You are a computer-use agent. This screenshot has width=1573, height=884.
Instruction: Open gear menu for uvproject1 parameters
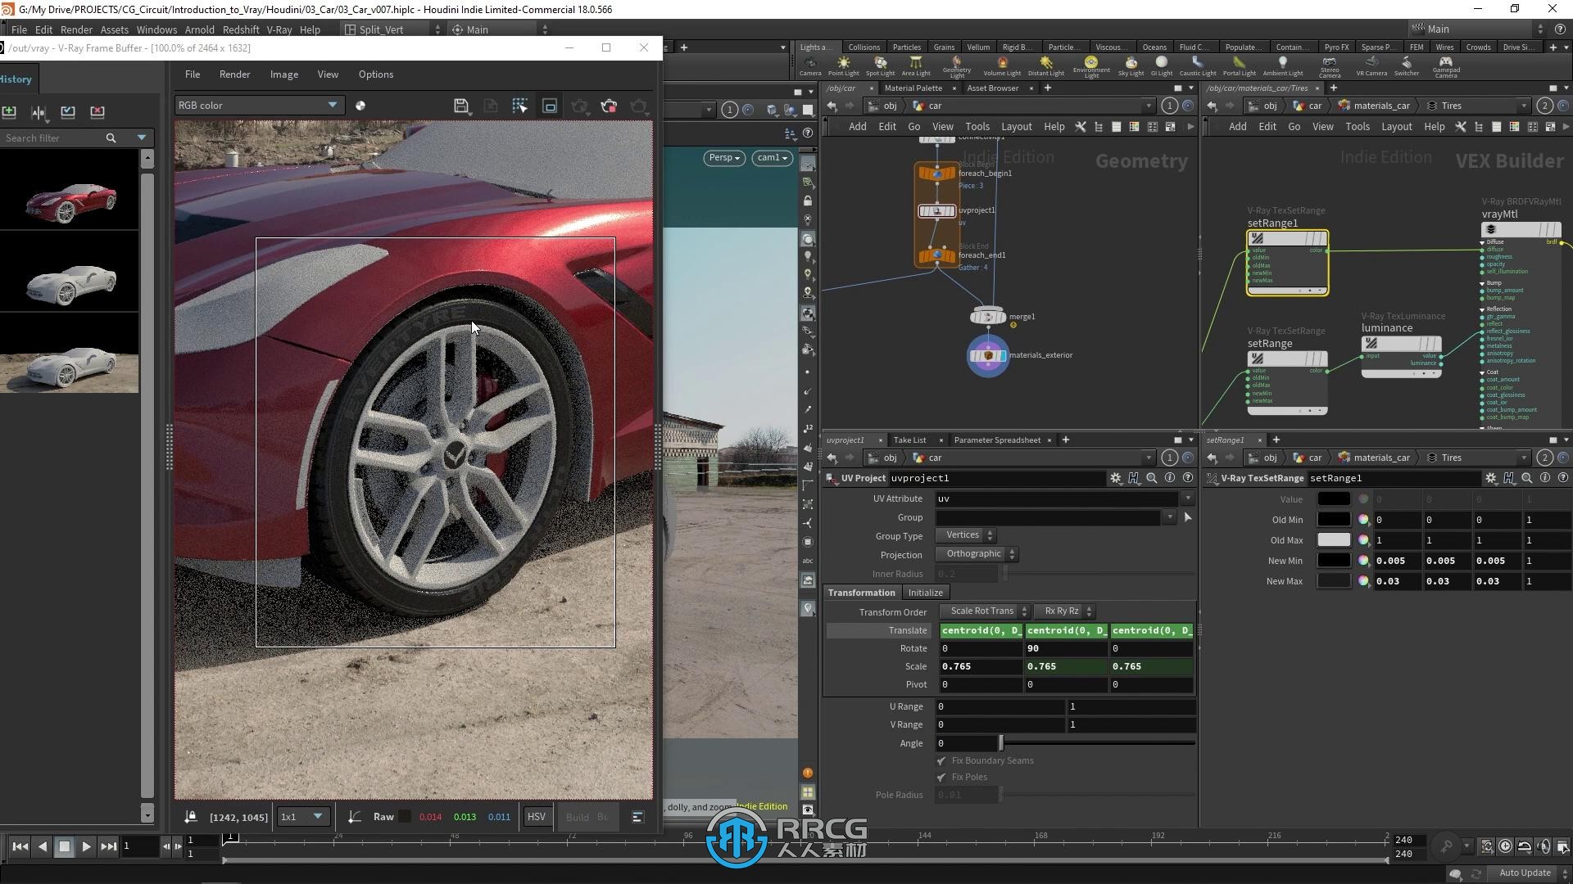click(1115, 478)
